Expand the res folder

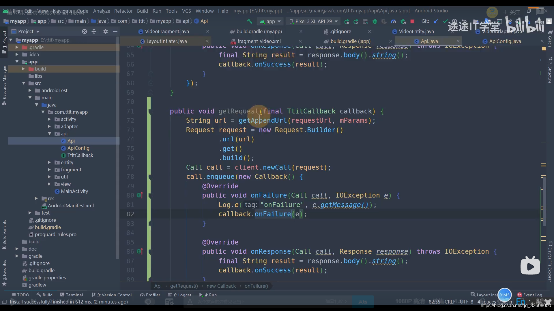(36, 198)
